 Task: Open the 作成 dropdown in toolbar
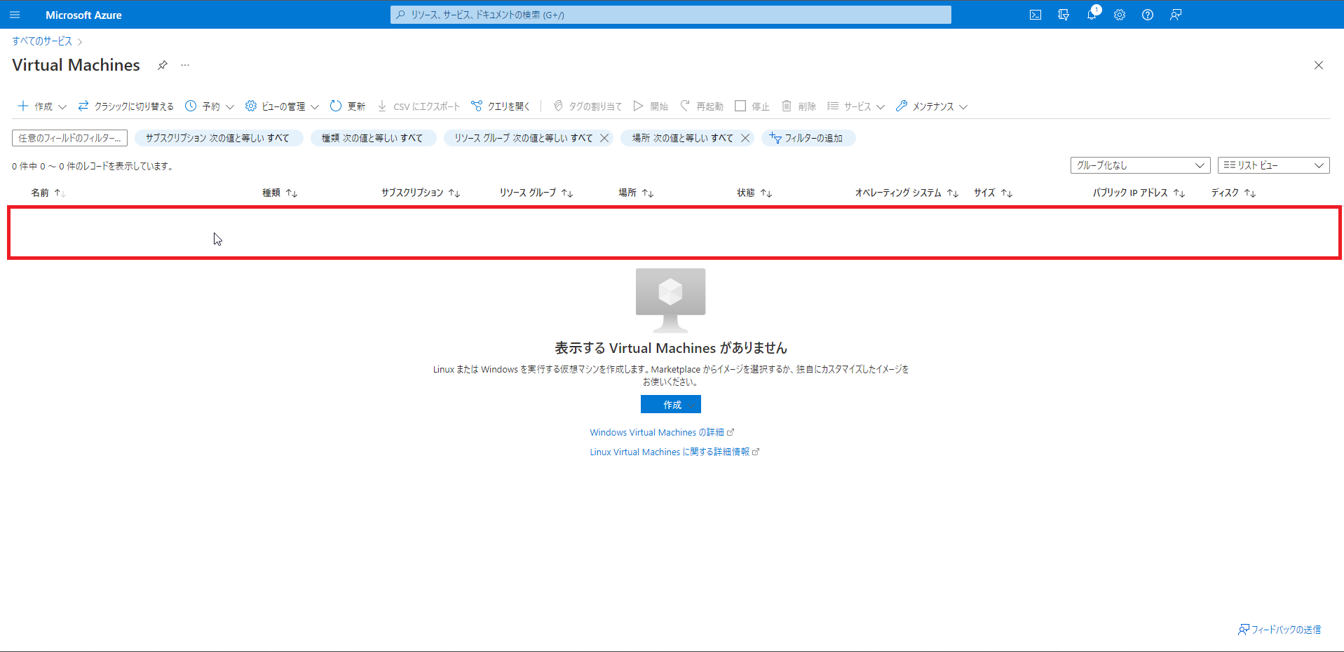(x=42, y=106)
